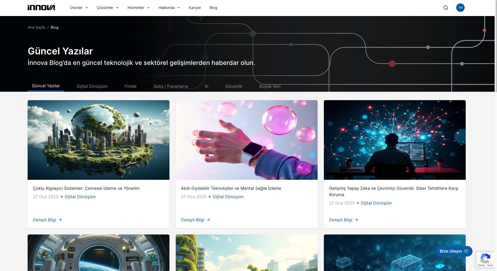Screen dimensions: 497x271
Task: Click date 27 Oca 2025 on Gelişmiş Yapay Zeka card
Action: (x=342, y=203)
